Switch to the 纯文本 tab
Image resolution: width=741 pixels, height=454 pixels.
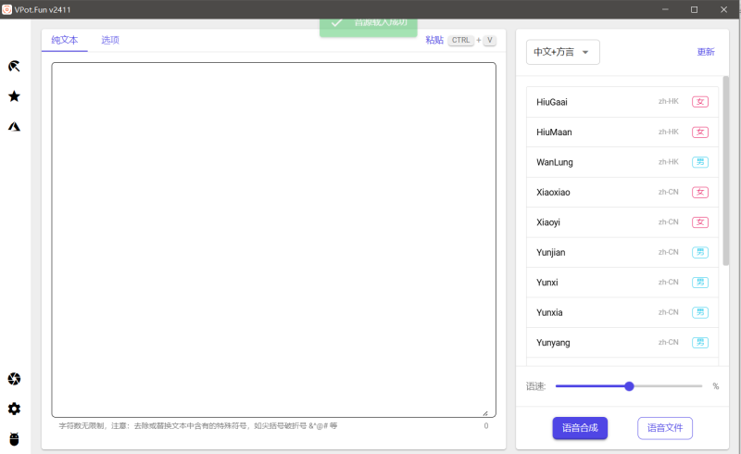click(x=65, y=41)
